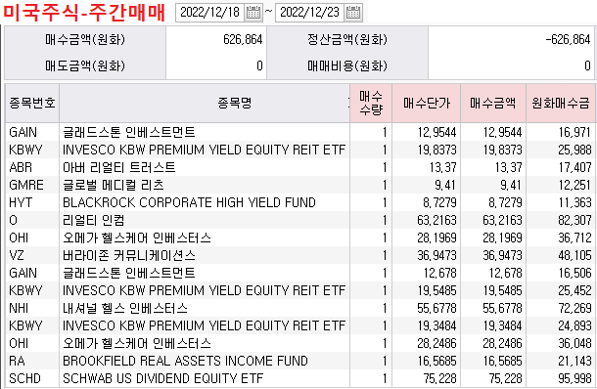The height and width of the screenshot is (389, 597).
Task: Select the 정산금액(원화) value -626,864
Action: click(x=568, y=39)
